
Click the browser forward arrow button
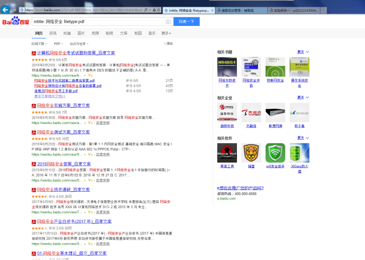tap(14, 10)
